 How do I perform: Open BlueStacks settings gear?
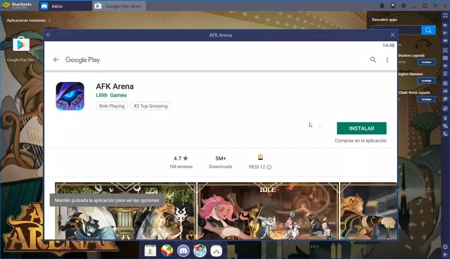tap(403, 6)
